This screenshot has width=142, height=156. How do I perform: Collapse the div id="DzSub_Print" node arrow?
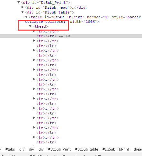point(19,2)
